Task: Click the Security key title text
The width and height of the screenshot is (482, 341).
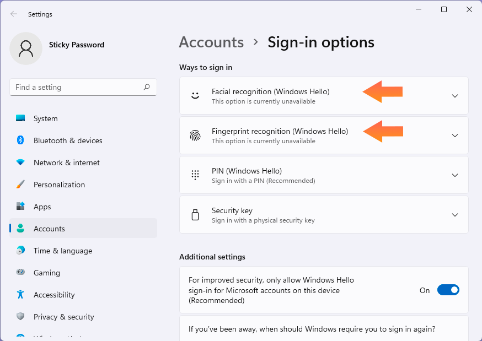Action: coord(232,210)
